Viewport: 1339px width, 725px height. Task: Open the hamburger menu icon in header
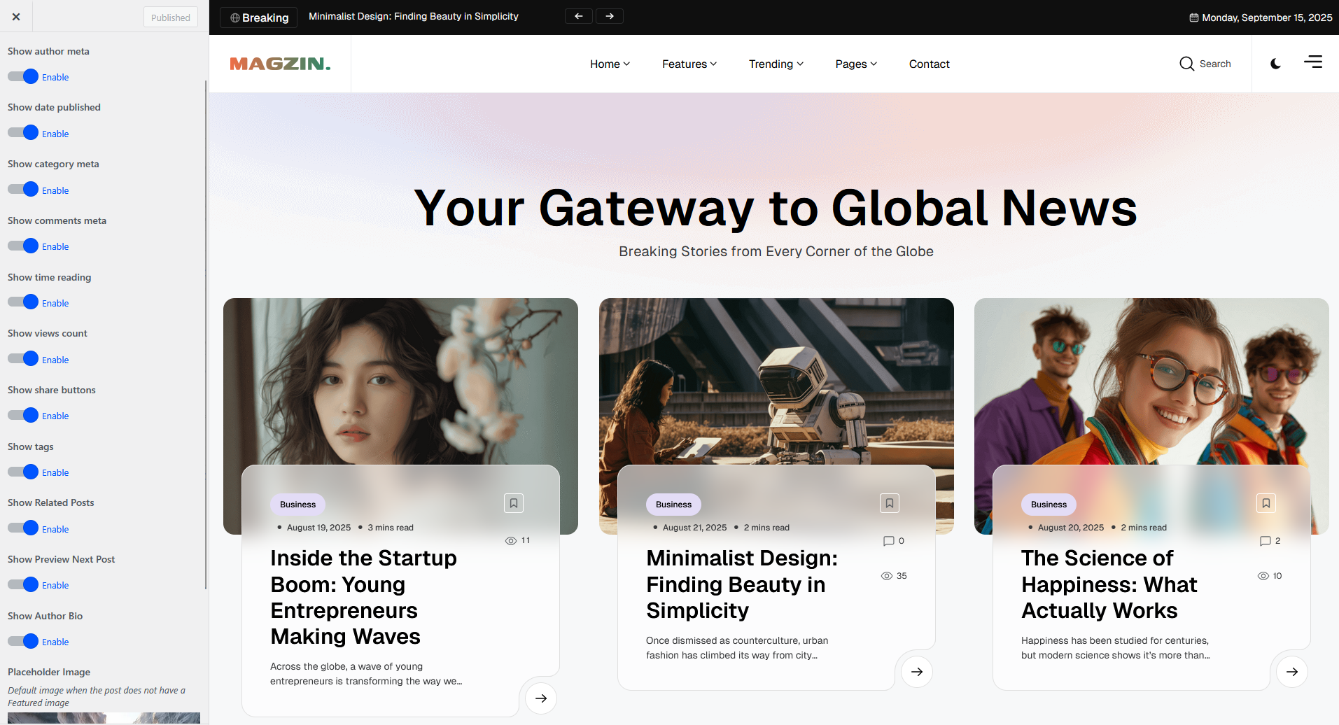click(x=1312, y=62)
